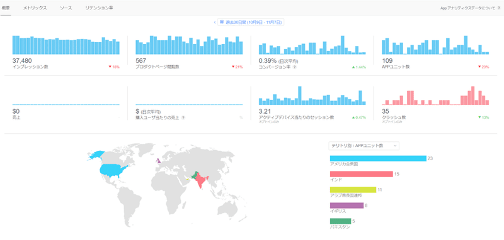Click the yellow アラブ首長国連邦 bar
504x240 pixels.
pos(353,190)
